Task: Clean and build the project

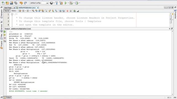Action: pyautogui.click(x=61, y=3)
